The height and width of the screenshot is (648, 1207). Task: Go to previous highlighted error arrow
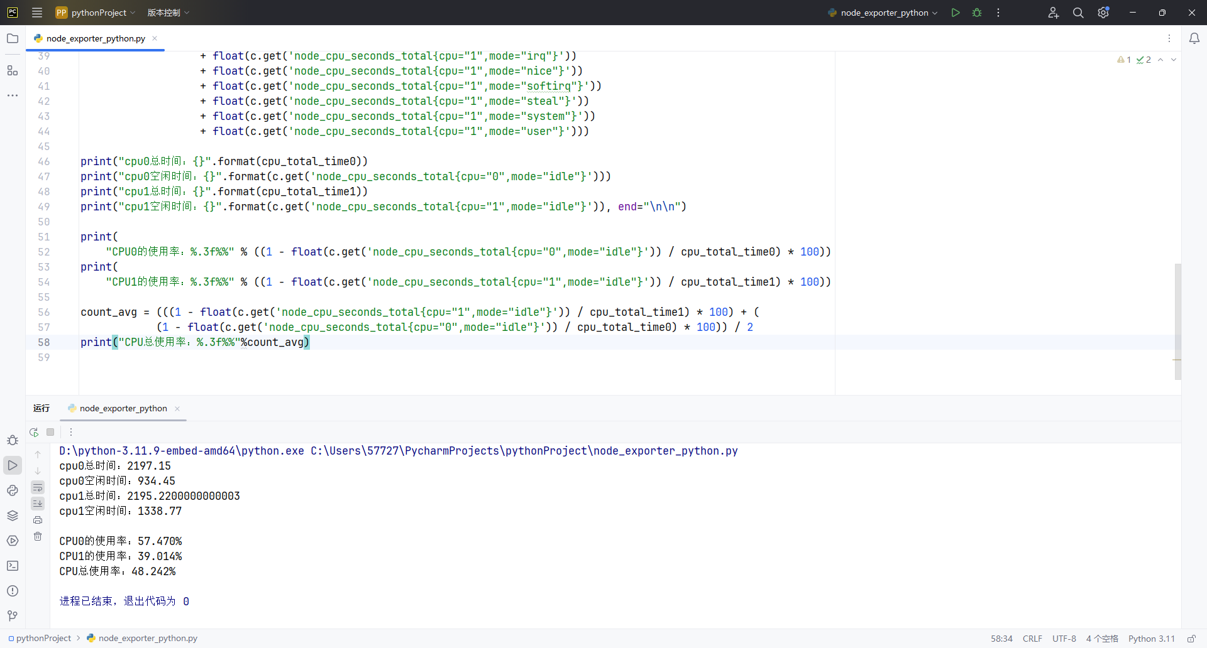point(1160,60)
